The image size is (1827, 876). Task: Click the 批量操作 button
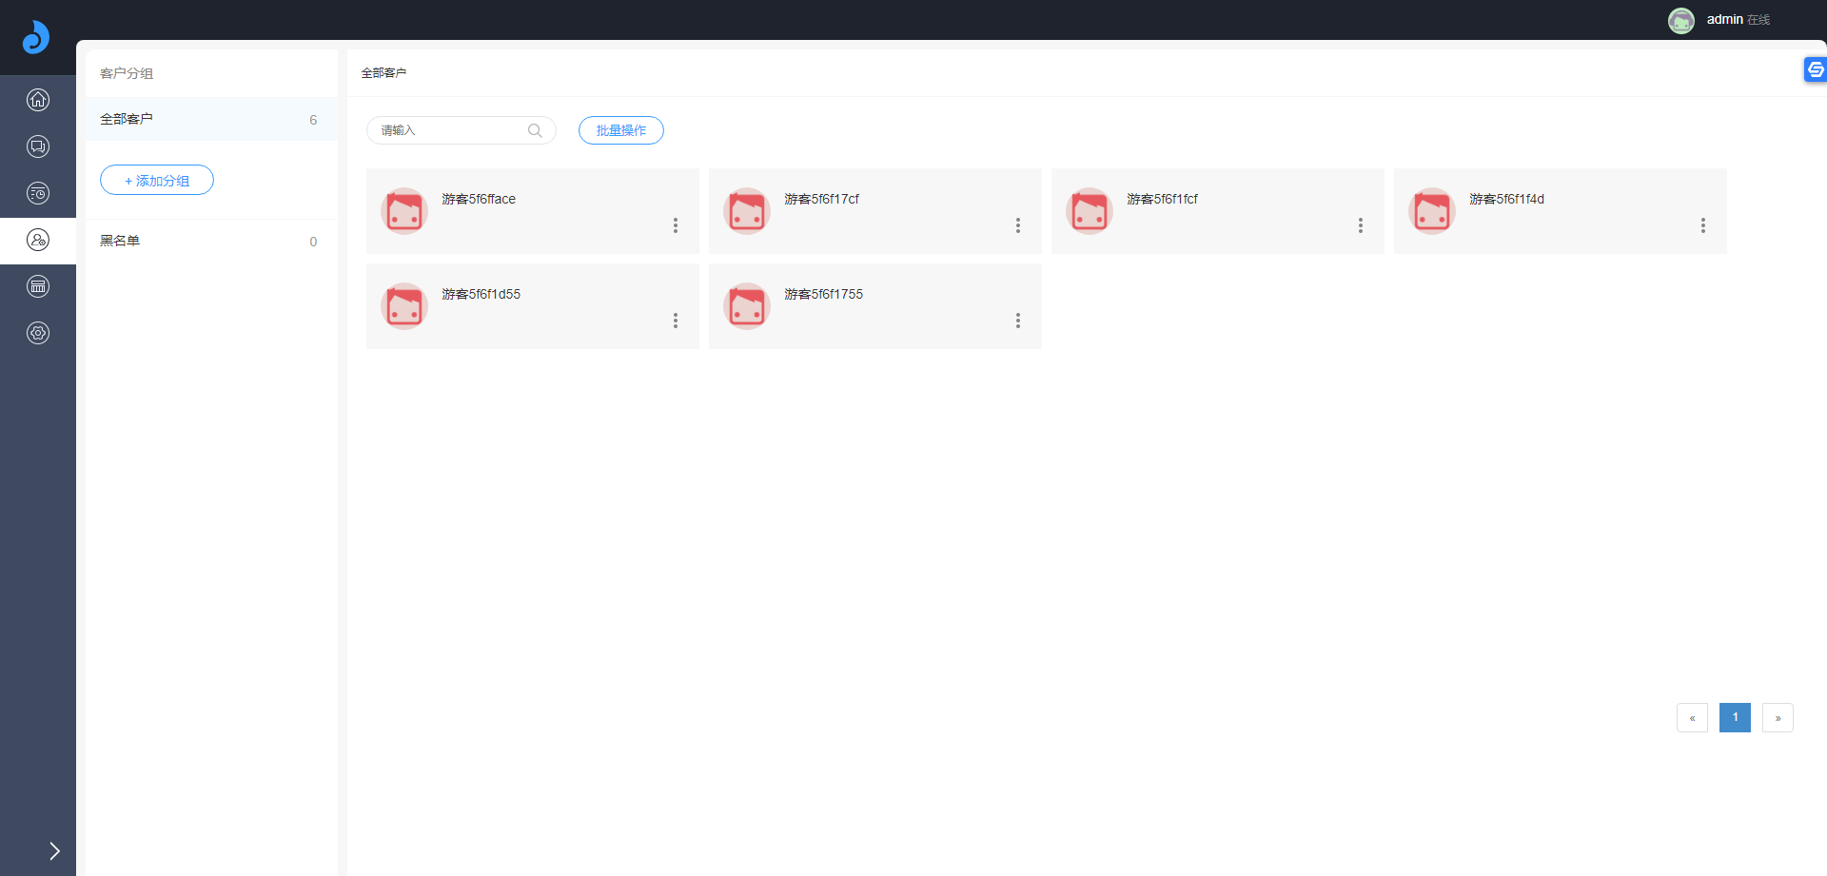pos(620,130)
